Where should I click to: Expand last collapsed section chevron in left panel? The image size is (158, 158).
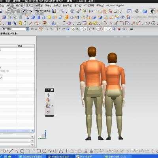click(32, 145)
